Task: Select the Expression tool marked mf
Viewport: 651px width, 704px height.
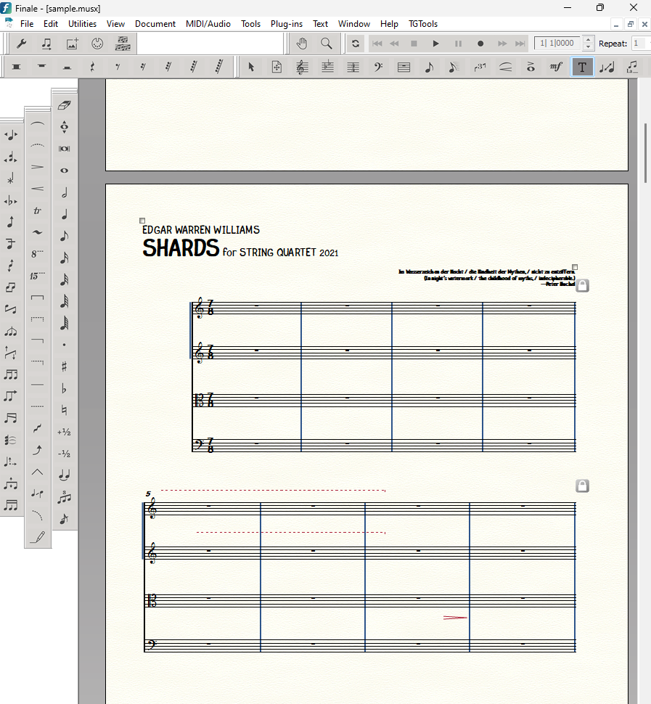Action: [556, 67]
